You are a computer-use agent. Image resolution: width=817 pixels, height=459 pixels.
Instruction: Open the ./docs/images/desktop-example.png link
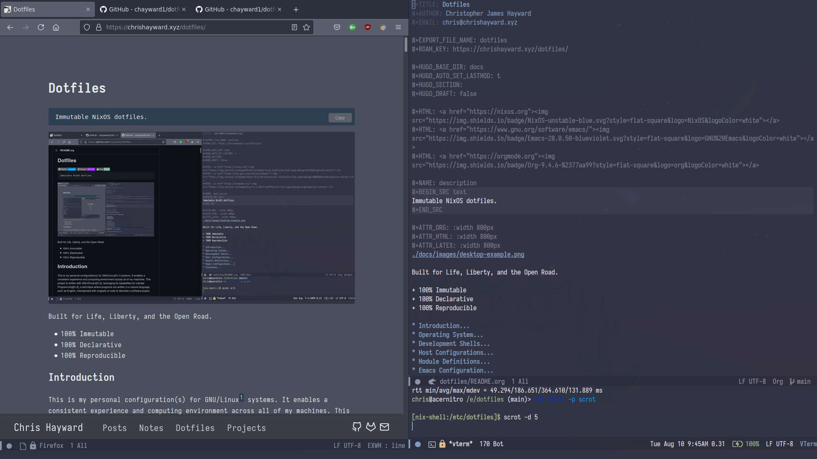467,255
